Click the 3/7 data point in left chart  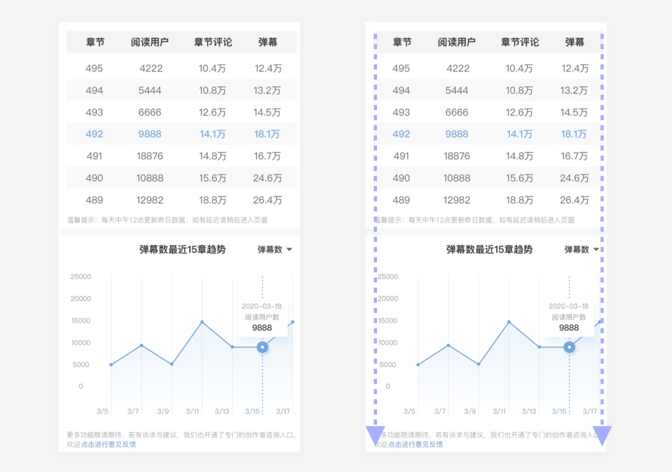(141, 345)
